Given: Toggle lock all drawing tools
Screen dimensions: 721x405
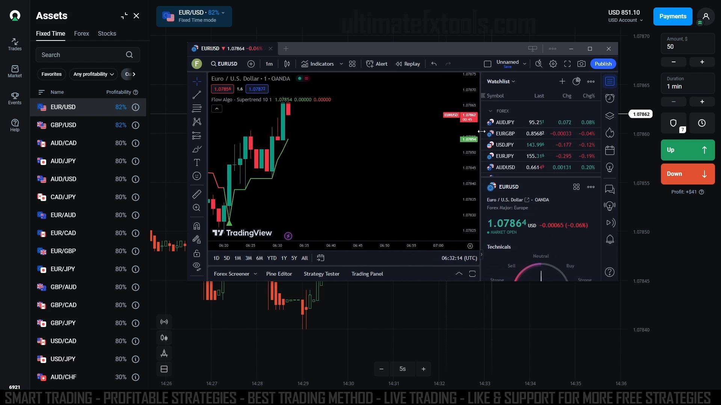Looking at the screenshot, I should point(197,253).
